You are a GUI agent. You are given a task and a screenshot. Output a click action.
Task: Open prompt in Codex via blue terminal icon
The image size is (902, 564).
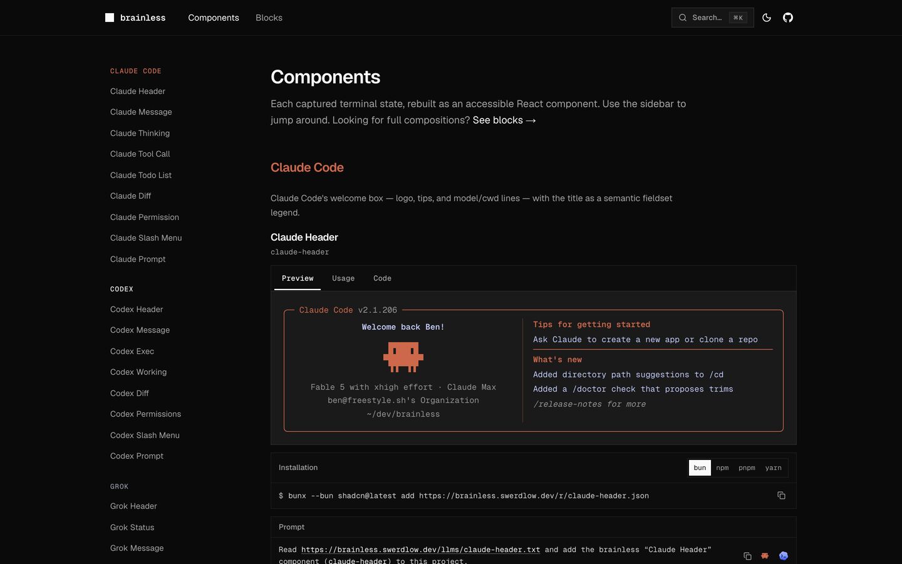pyautogui.click(x=784, y=556)
